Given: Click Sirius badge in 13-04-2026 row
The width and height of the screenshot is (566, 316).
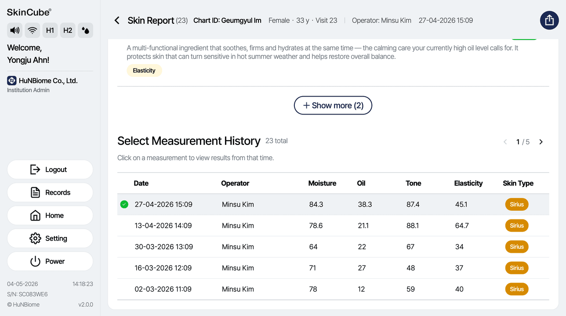Looking at the screenshot, I should point(517,226).
